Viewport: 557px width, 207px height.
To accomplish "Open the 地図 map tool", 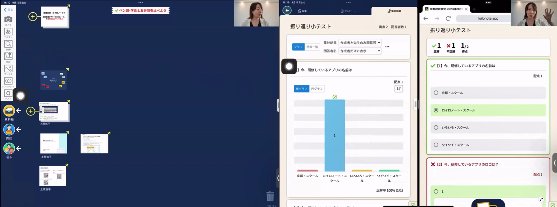I will click(8, 58).
